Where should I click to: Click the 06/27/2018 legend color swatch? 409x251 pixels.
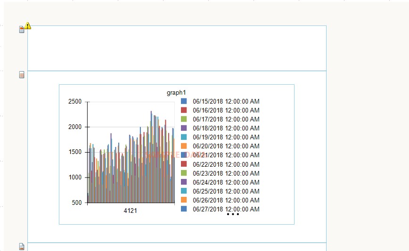pyautogui.click(x=184, y=209)
